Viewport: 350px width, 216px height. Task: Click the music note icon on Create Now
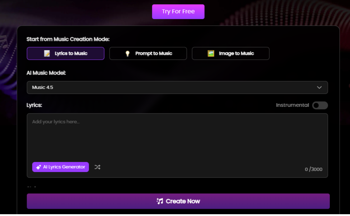click(159, 201)
